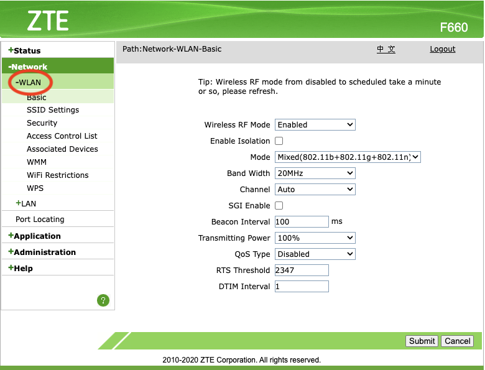This screenshot has width=485, height=370.
Task: Click the Cancel button
Action: pos(457,341)
